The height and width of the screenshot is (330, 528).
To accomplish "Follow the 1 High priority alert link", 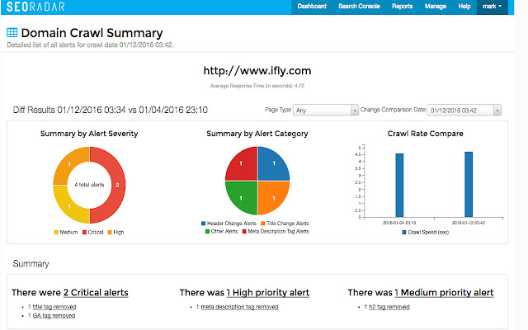I will [268, 293].
